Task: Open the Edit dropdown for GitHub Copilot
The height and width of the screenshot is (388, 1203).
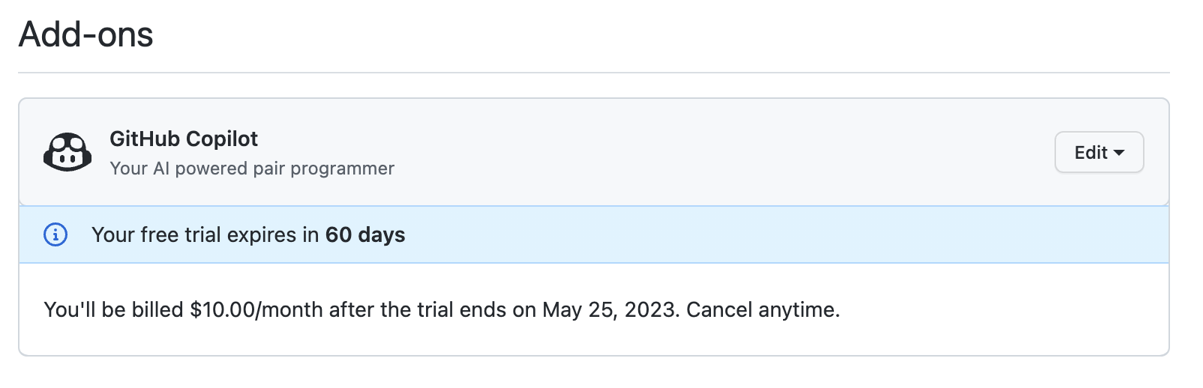Action: tap(1099, 152)
